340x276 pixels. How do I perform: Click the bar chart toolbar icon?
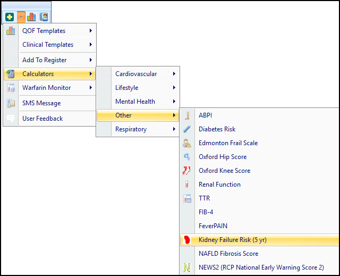[31, 17]
